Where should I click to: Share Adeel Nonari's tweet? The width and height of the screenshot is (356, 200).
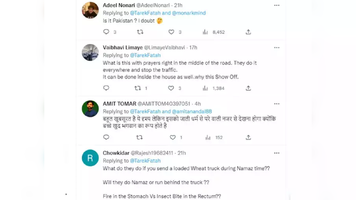pos(249,32)
